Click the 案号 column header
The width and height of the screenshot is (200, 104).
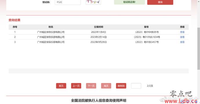pos(146,27)
